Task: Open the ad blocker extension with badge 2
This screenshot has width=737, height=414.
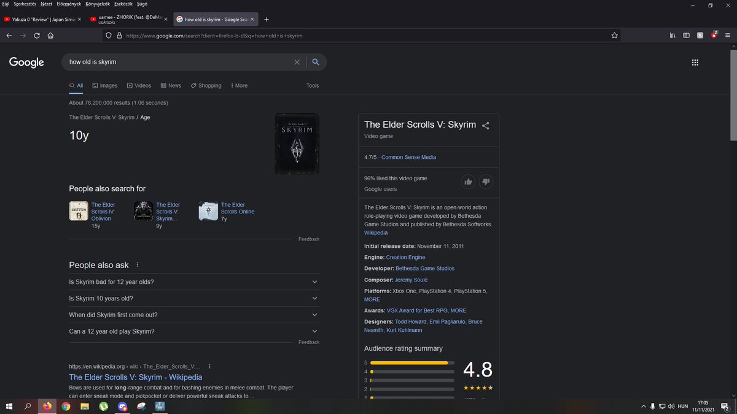Action: click(x=714, y=35)
